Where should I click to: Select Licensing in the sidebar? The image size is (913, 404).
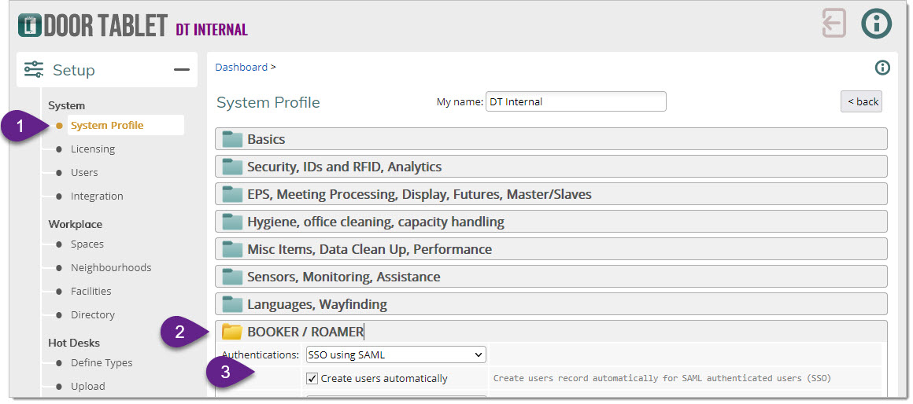(92, 149)
